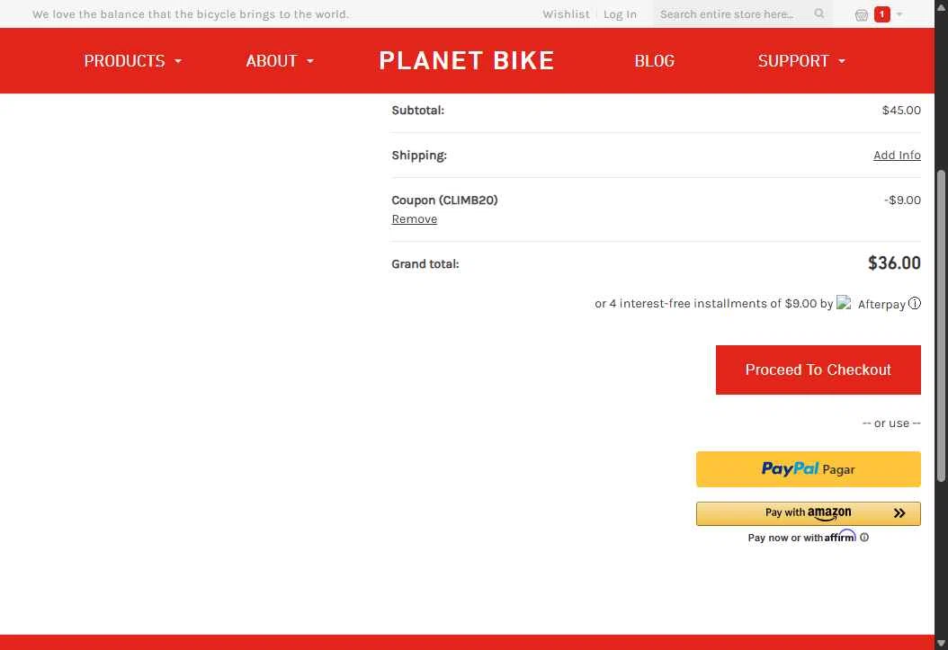The height and width of the screenshot is (650, 948).
Task: Pay with the PayPal button
Action: pos(809,469)
